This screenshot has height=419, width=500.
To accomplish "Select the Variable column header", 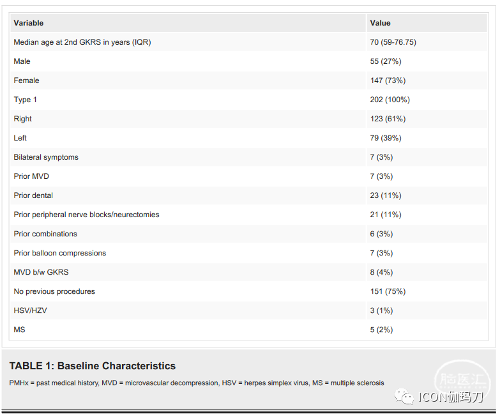I will click(x=29, y=23).
